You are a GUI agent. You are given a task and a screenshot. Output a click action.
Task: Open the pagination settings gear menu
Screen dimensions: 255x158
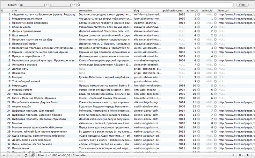(x=241, y=155)
